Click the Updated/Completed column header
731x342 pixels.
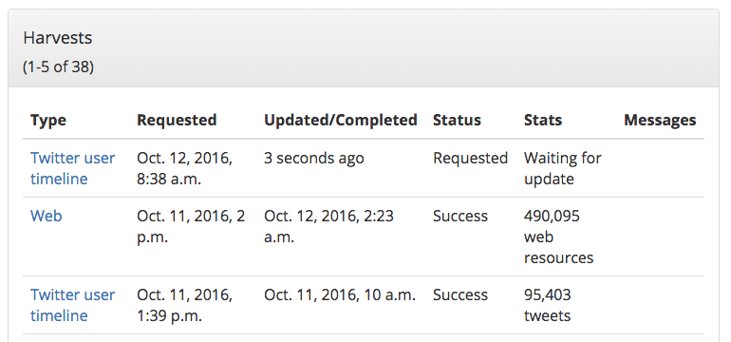[x=340, y=121]
